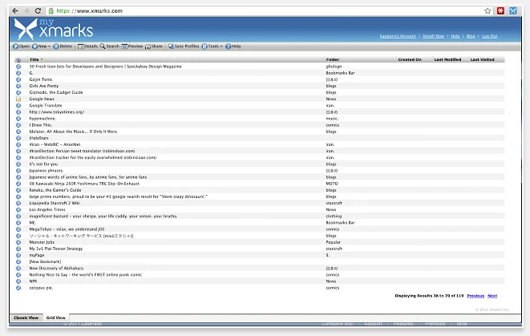Image resolution: width=530 pixels, height=336 pixels.
Task: Go to the Next results page
Action: click(492, 296)
